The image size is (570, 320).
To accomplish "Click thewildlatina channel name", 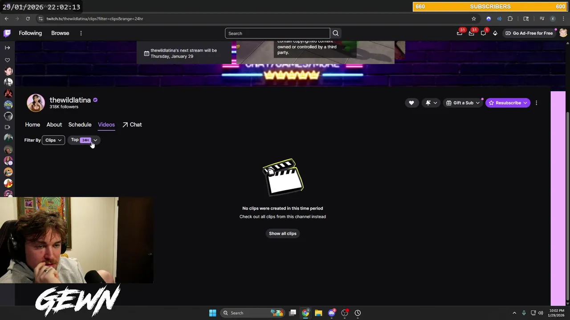I will [70, 100].
